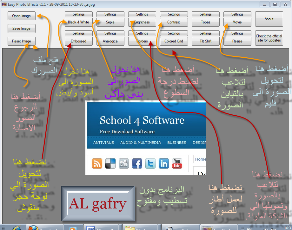
Task: Open Settings above the Movie button
Action: click(237, 14)
